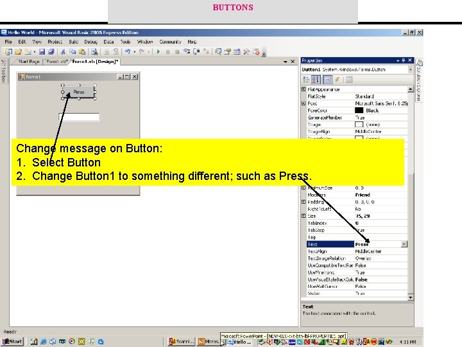Switch to the Form1.vb code tab
Screen dimensions: 462x347
pos(57,62)
